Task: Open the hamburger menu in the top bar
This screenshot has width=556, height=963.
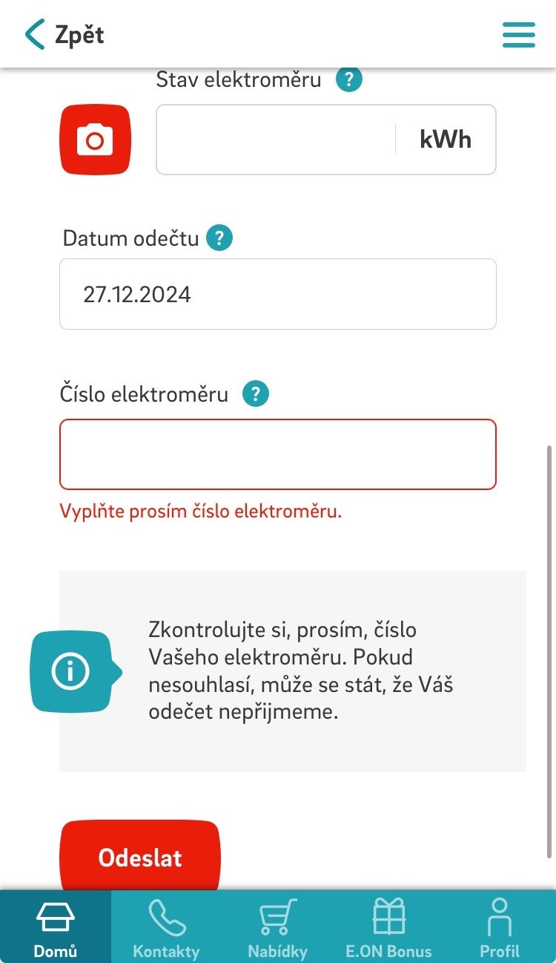Action: coord(518,34)
